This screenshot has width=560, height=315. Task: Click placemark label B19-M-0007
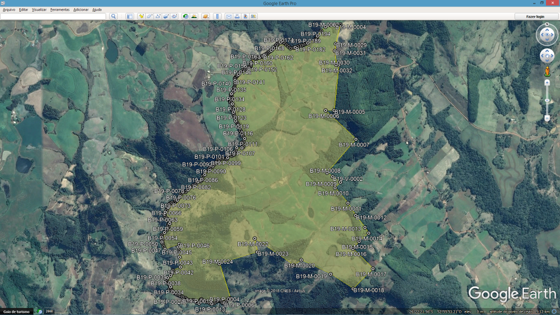tap(354, 145)
